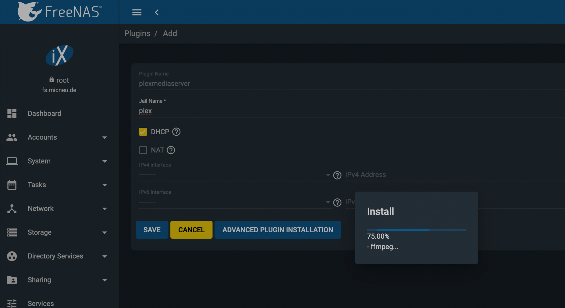Click the root username label

(x=63, y=80)
